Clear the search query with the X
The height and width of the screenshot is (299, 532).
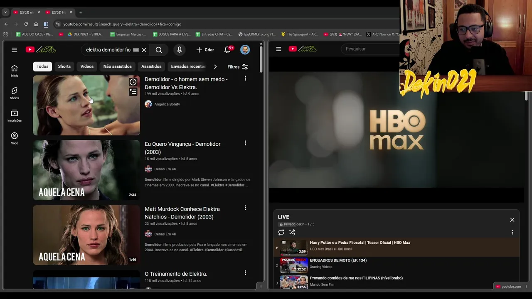(144, 50)
